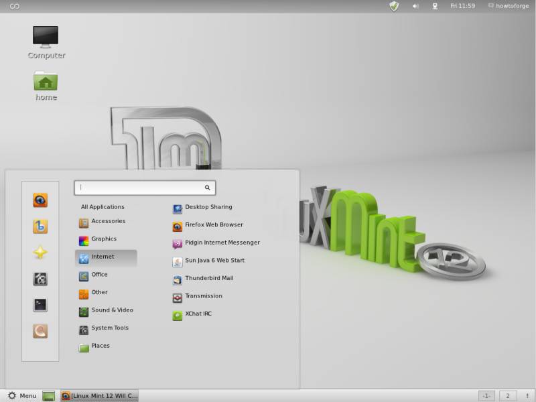Click the Debian swirl icon in favorites
The width and height of the screenshot is (536, 402).
pyautogui.click(x=40, y=331)
